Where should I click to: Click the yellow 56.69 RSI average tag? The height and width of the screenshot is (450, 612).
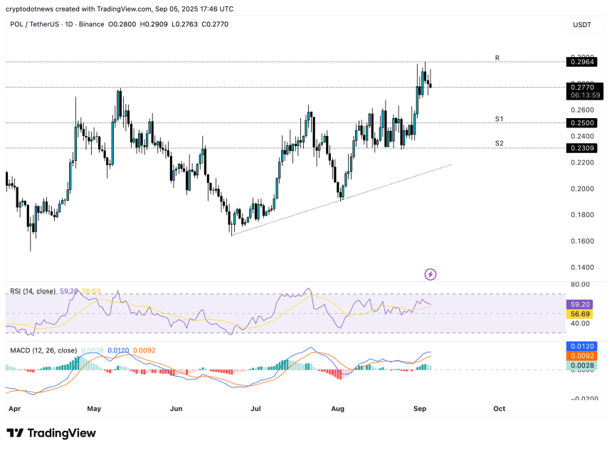tap(583, 313)
